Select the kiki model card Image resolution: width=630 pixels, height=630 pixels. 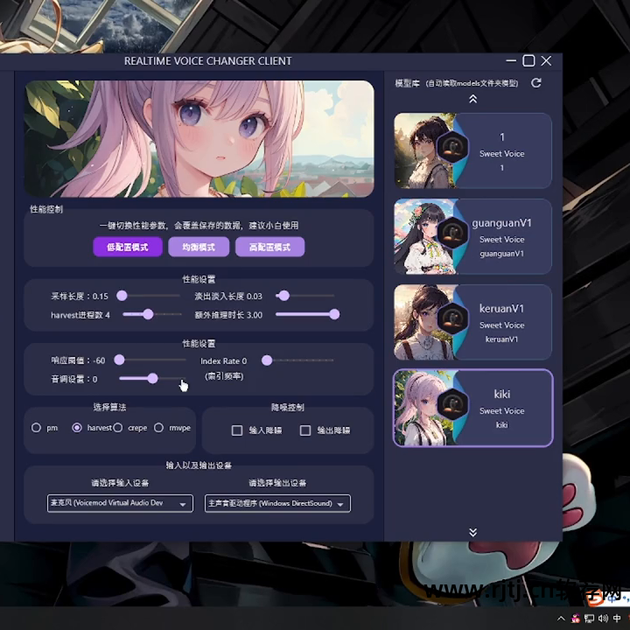pos(472,408)
